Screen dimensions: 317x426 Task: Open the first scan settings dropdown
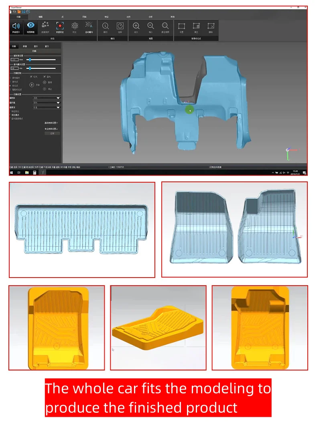point(47,98)
